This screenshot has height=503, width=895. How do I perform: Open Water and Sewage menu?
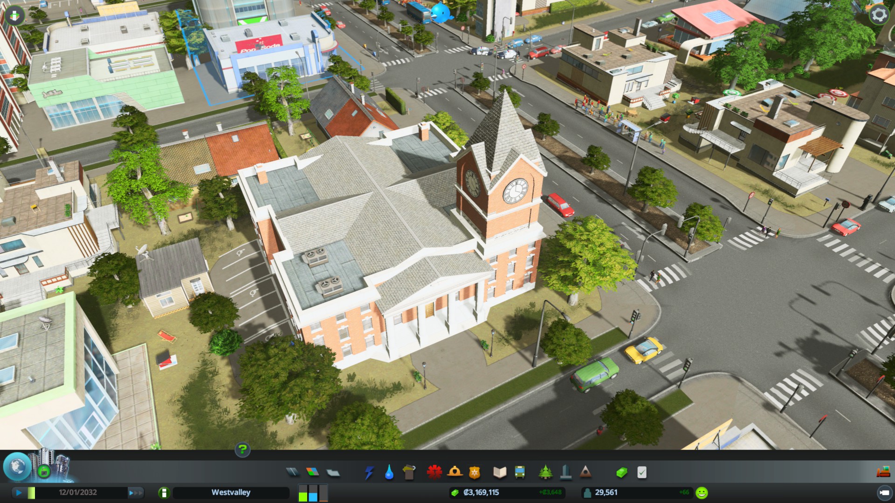[x=389, y=472]
